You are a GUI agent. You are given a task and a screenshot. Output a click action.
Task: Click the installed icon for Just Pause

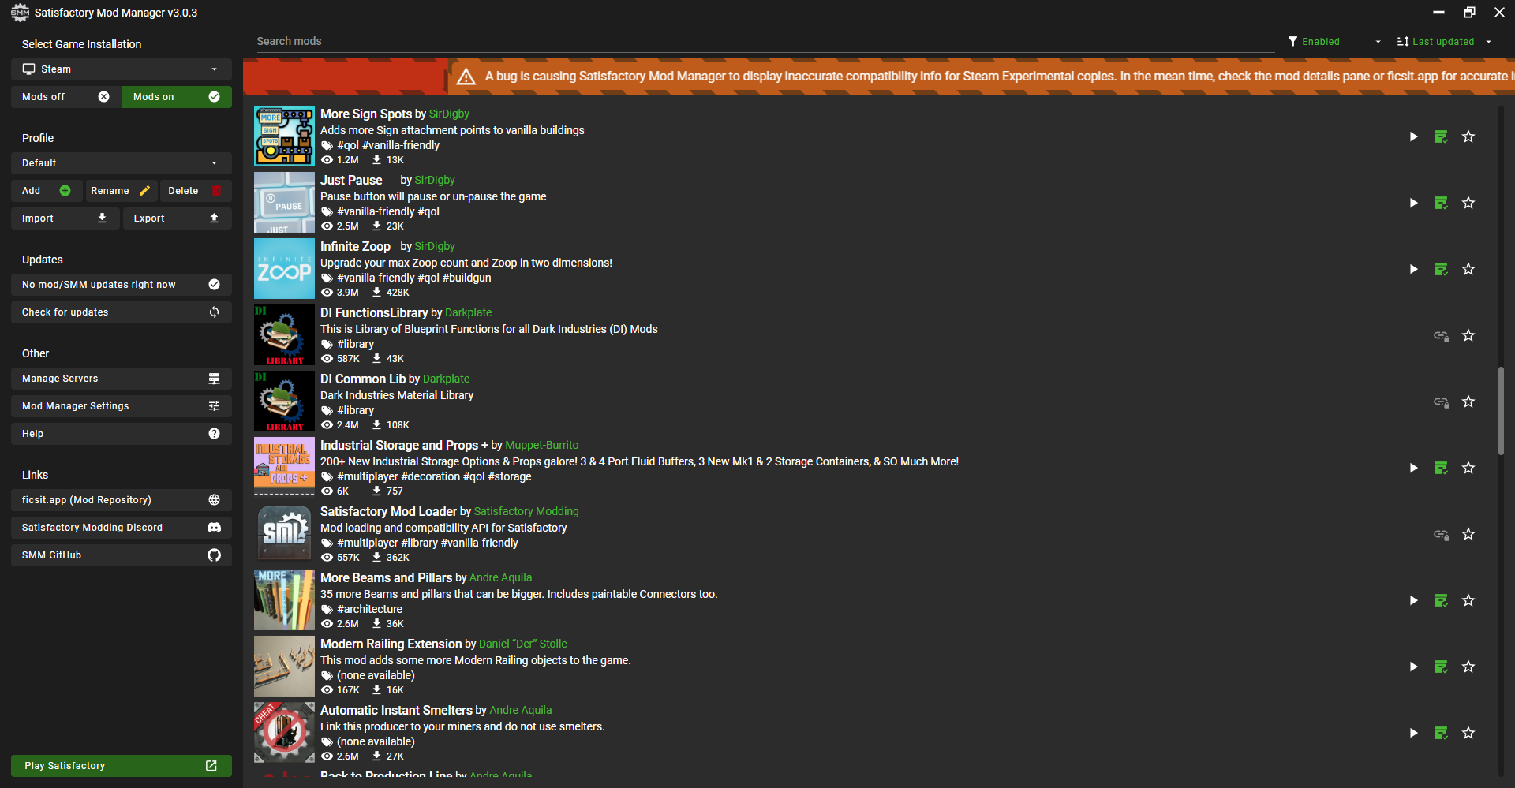click(x=1441, y=203)
